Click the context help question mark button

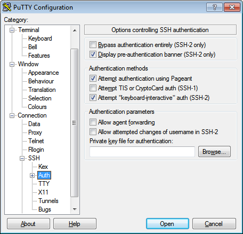click(x=214, y=7)
